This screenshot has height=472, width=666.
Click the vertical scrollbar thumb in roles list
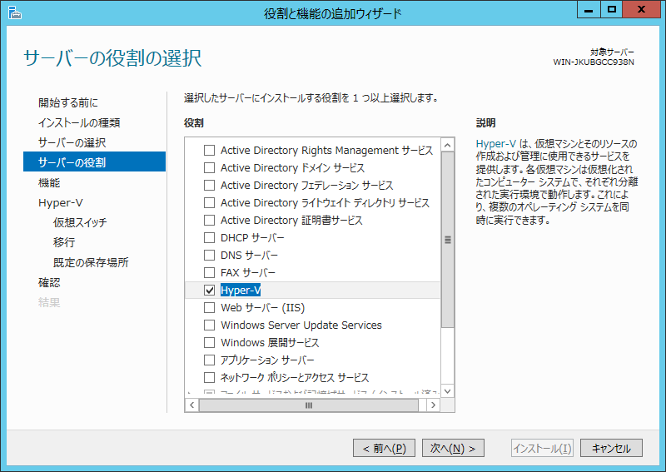(x=447, y=240)
